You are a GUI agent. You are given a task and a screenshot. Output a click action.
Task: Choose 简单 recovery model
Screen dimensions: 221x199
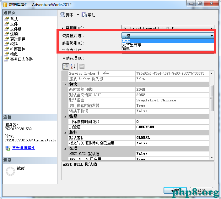[x=168, y=48]
